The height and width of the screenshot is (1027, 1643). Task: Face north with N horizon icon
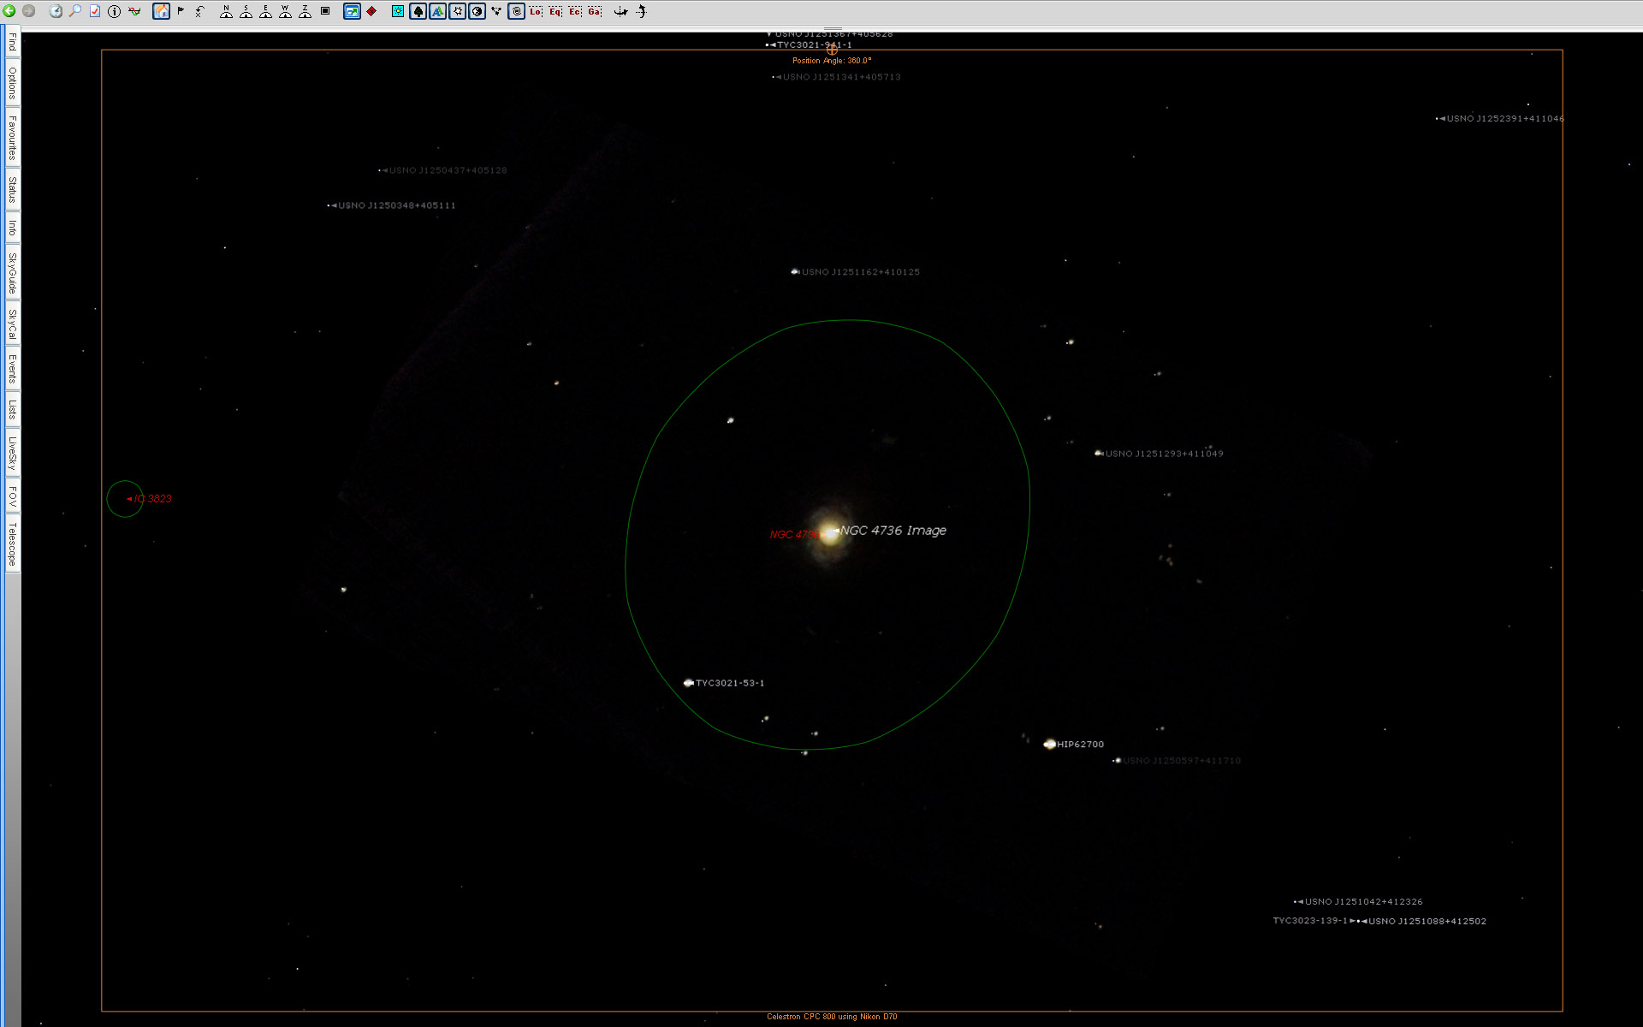click(226, 11)
